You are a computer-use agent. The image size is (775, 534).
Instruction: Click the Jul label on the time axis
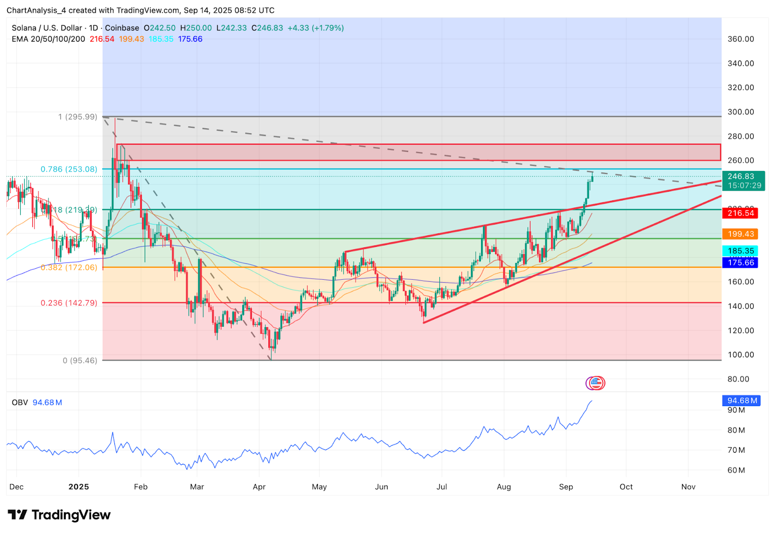[x=442, y=487]
